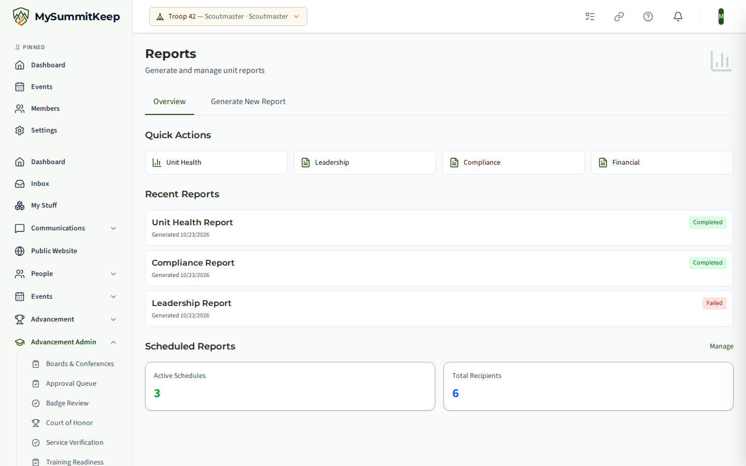
Task: Click the Compliance document icon
Action: [454, 163]
